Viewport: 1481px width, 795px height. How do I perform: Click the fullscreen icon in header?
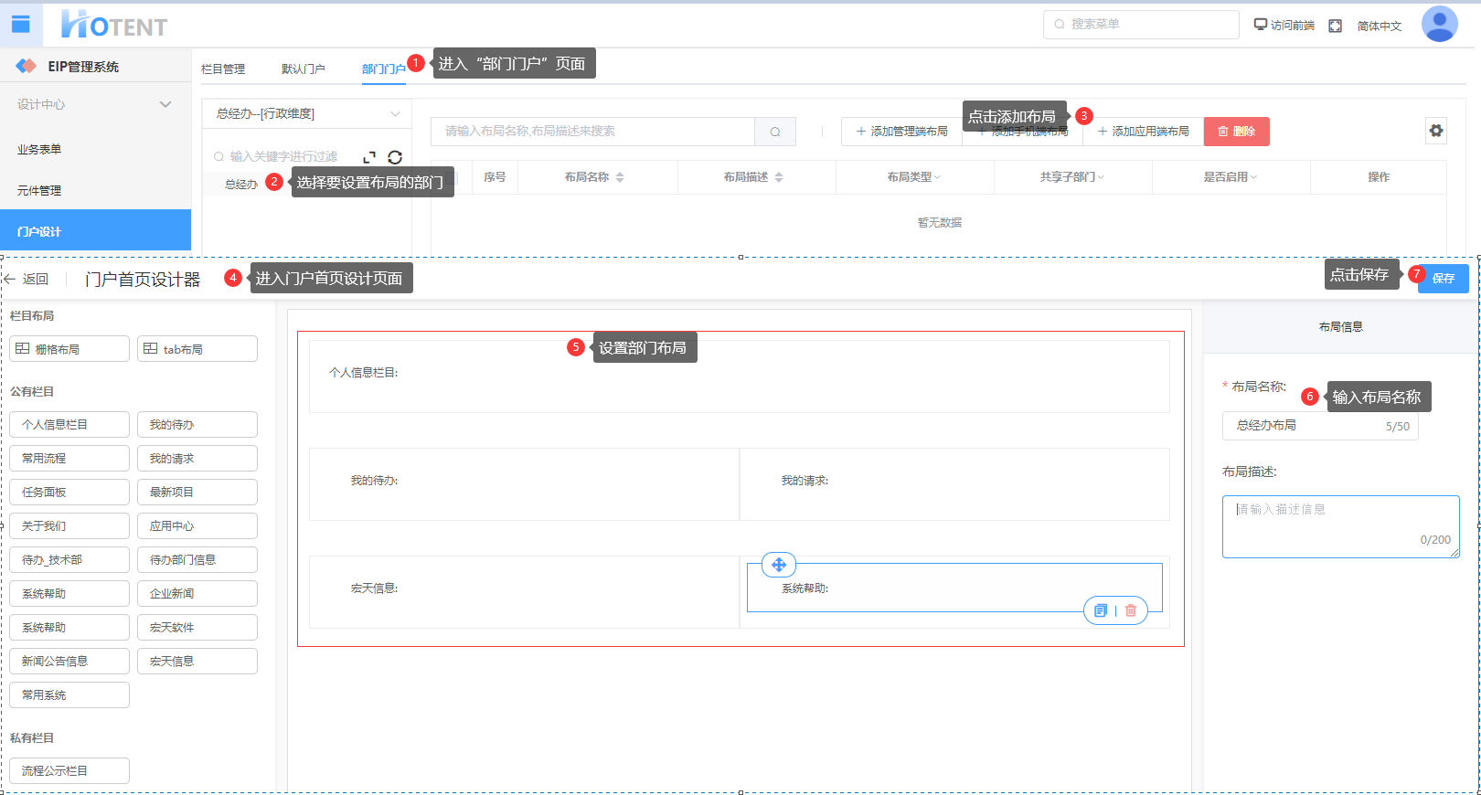pyautogui.click(x=1335, y=26)
